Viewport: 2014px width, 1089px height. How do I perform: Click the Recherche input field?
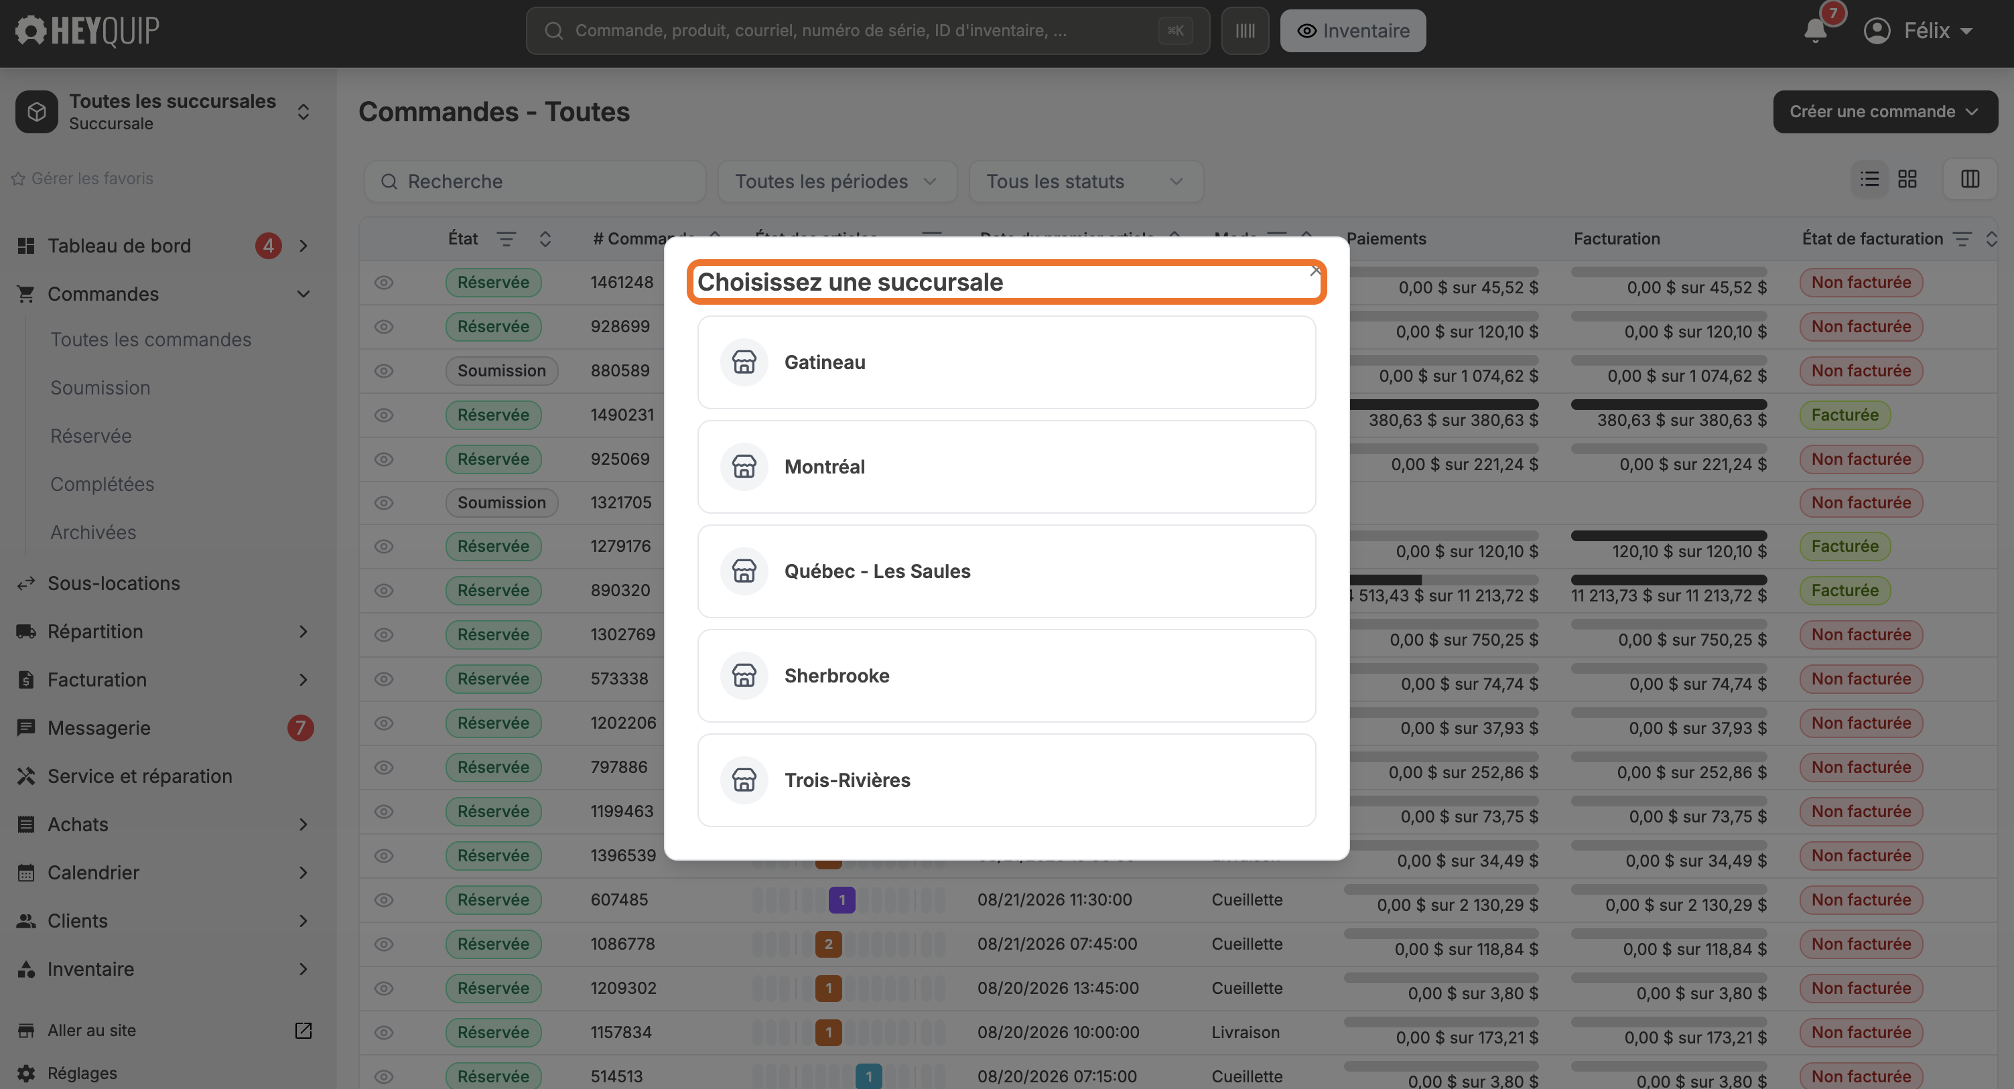pyautogui.click(x=535, y=181)
